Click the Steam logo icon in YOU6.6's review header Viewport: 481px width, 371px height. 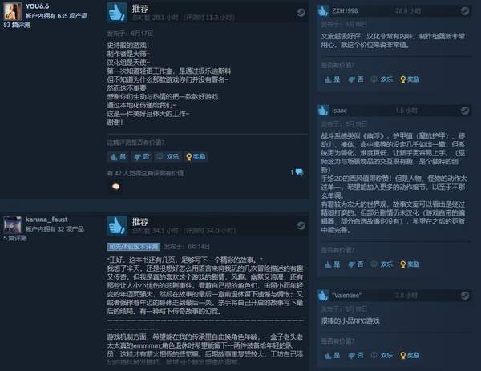coord(301,13)
